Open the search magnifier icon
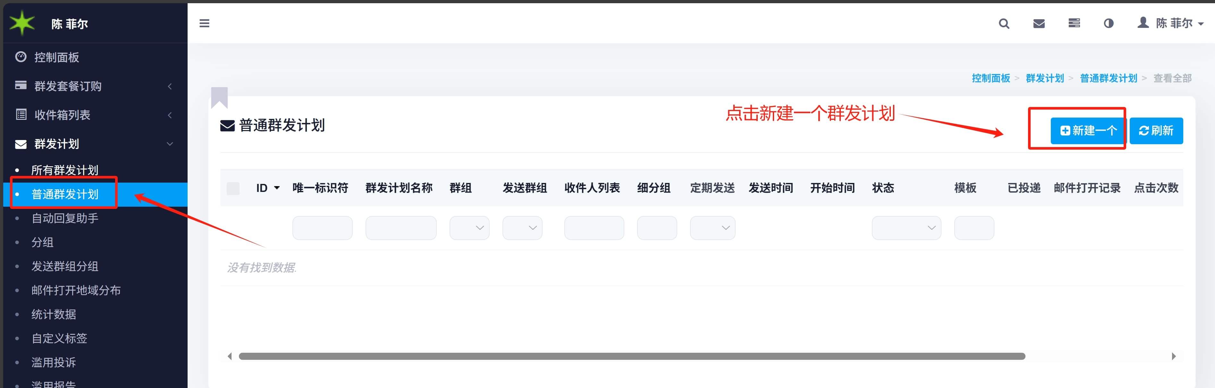Image resolution: width=1215 pixels, height=388 pixels. click(1004, 24)
